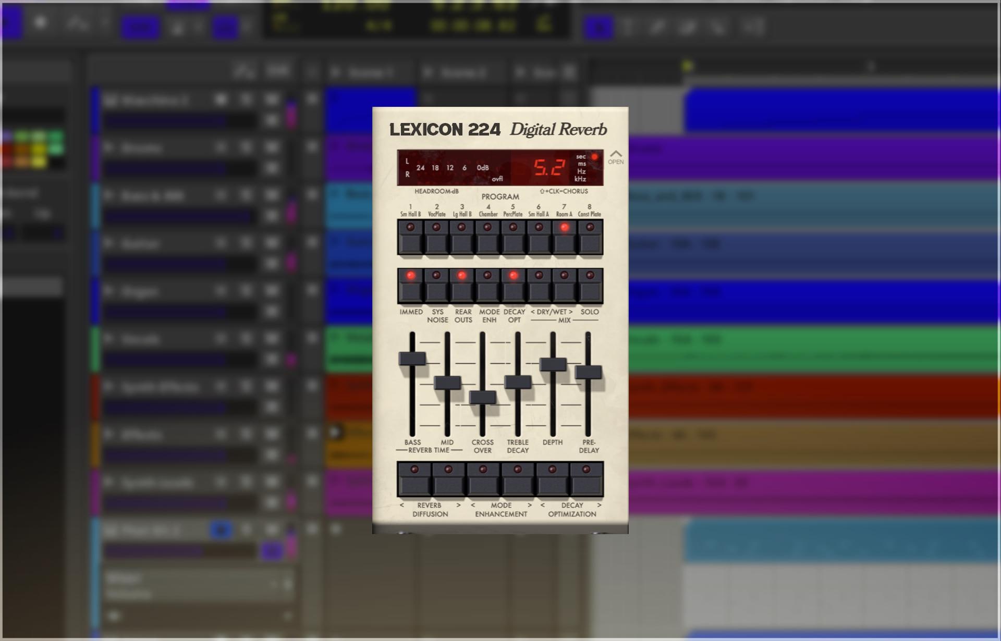
Task: Step Decay Optimization up with right button
Action: [x=586, y=479]
